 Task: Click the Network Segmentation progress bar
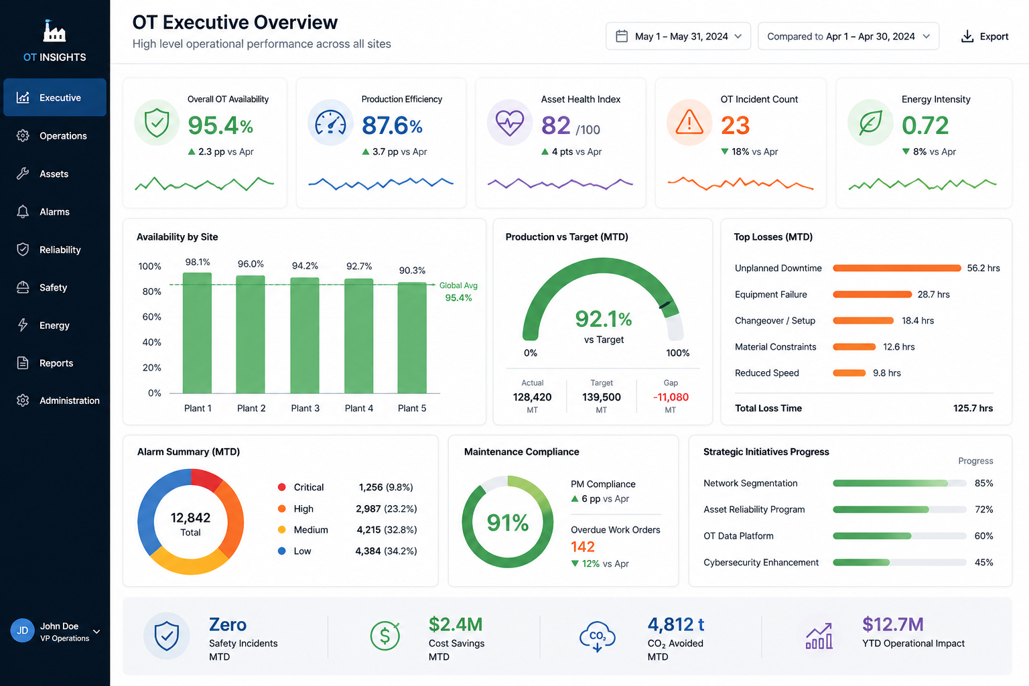click(x=898, y=483)
